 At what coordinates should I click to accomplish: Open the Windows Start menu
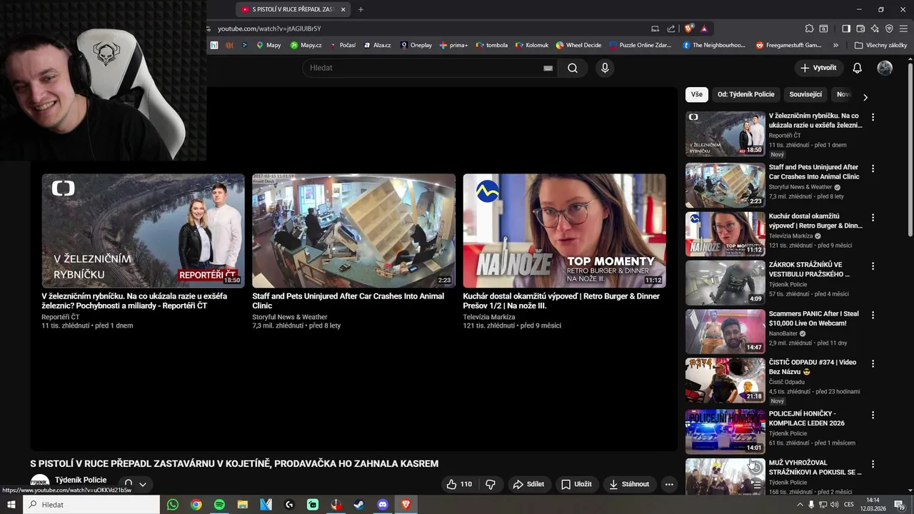pyautogui.click(x=11, y=505)
